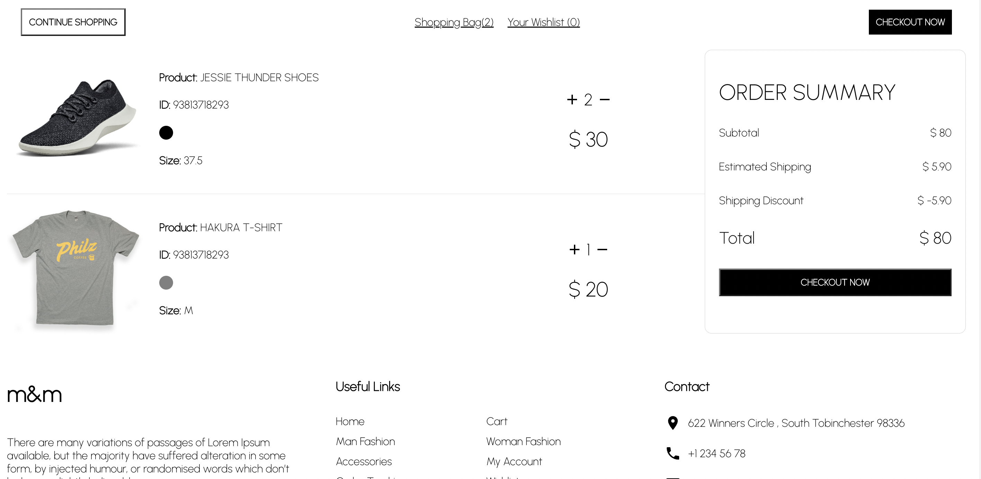Open Your Wishlist (0)
This screenshot has width=981, height=479.
[544, 22]
